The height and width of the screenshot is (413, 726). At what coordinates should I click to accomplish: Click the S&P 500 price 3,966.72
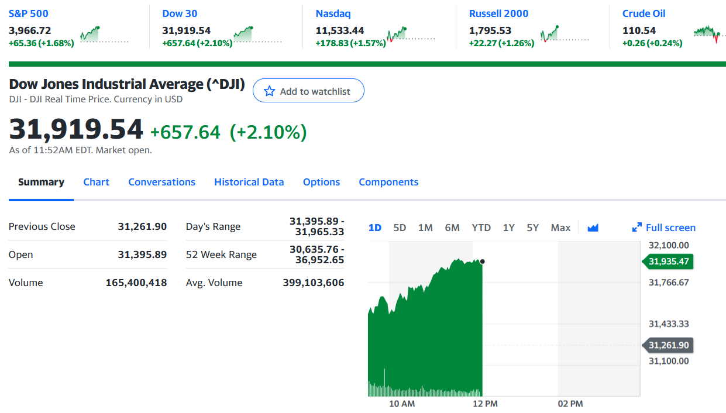pyautogui.click(x=30, y=30)
